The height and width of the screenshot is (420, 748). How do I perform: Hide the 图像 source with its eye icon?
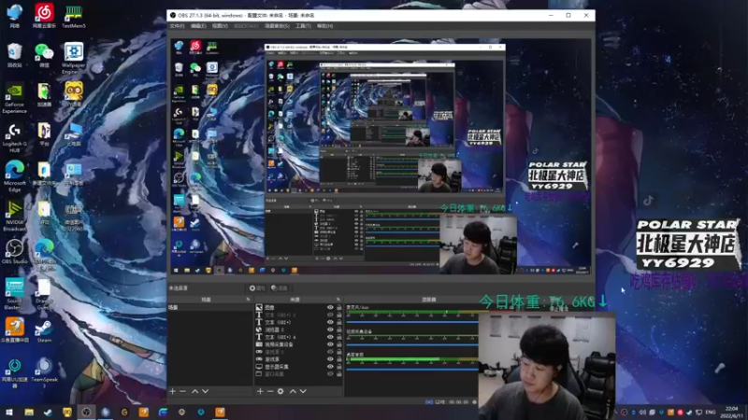click(330, 308)
